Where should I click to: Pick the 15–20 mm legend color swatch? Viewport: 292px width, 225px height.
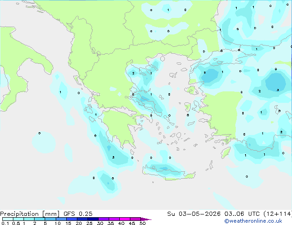click(x=72, y=219)
